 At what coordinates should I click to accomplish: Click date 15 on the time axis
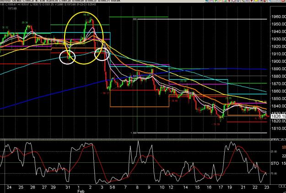click(x=197, y=187)
